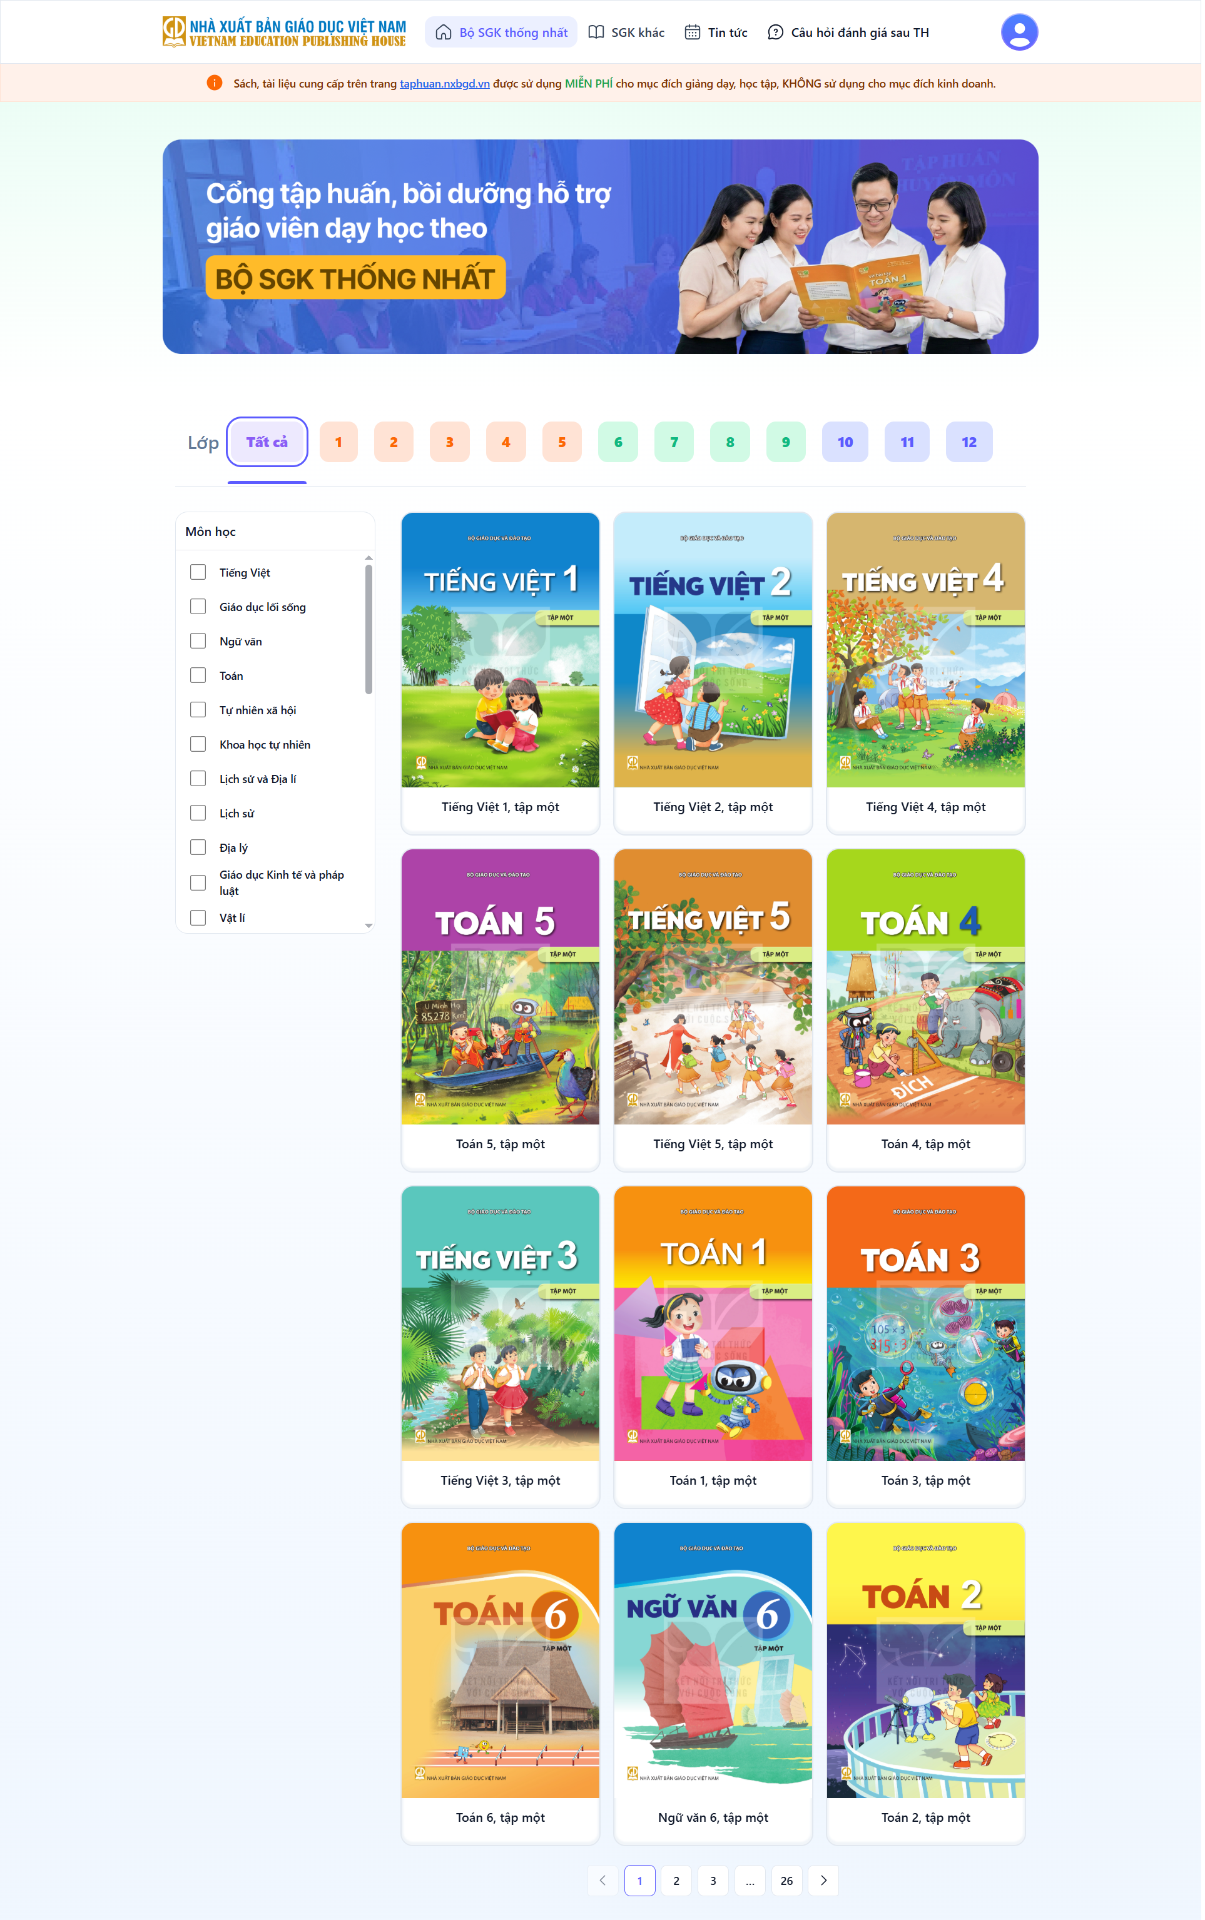Tick the Tiếng Việt subject checkbox

coord(198,572)
